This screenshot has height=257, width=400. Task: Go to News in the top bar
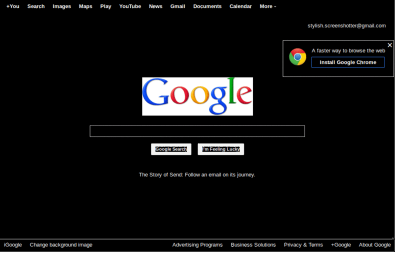(x=155, y=6)
